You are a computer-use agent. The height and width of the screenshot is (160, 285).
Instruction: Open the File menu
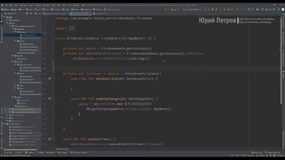tap(7, 5)
